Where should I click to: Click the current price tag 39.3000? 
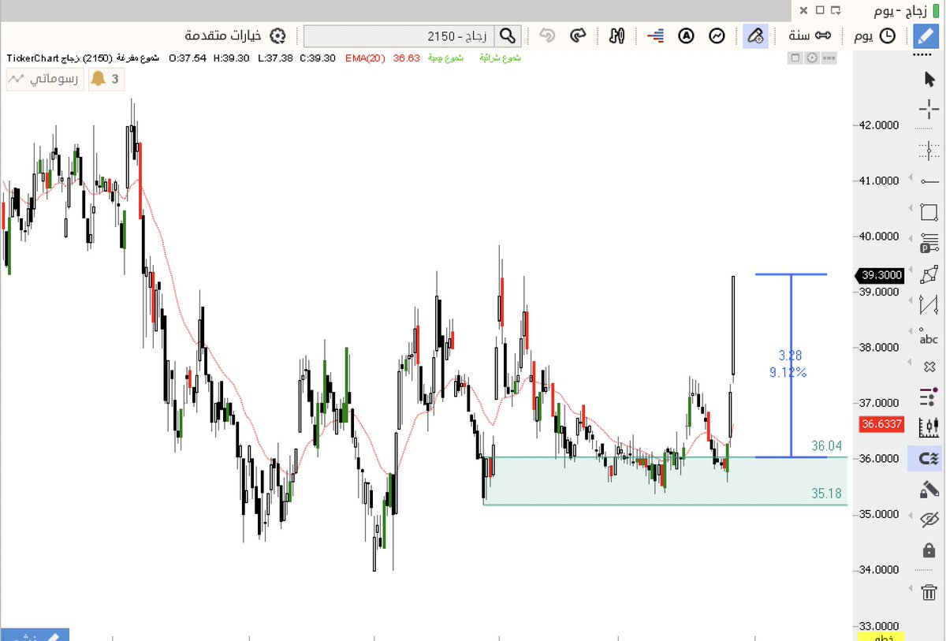pyautogui.click(x=881, y=275)
